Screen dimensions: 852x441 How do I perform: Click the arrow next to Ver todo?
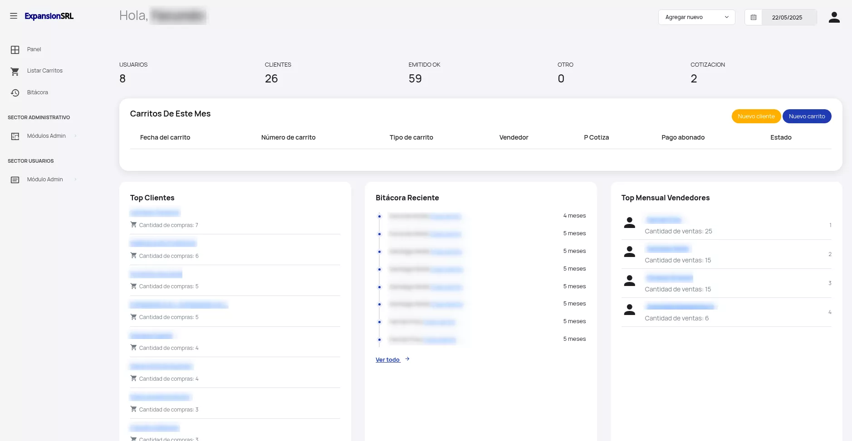pyautogui.click(x=407, y=359)
